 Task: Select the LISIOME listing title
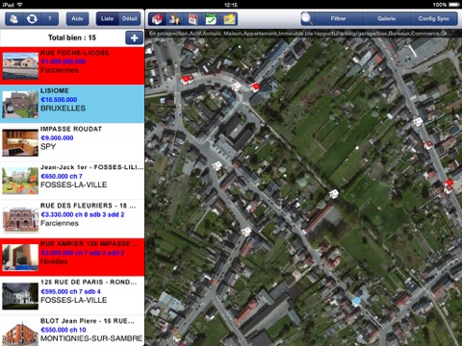click(55, 91)
